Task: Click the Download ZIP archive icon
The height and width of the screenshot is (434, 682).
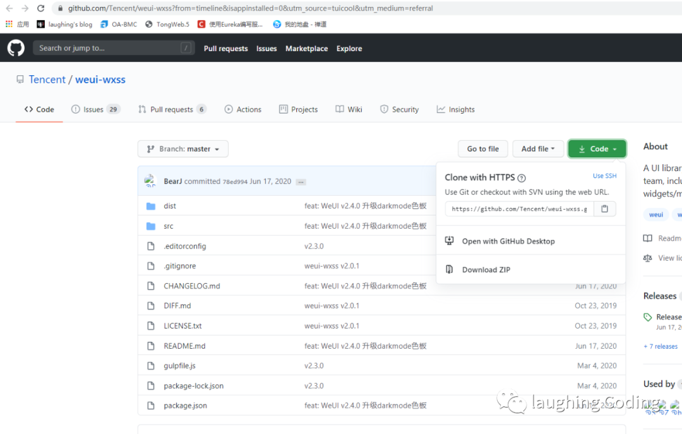Action: 450,270
